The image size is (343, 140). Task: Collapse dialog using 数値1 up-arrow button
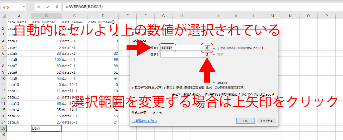click(207, 48)
